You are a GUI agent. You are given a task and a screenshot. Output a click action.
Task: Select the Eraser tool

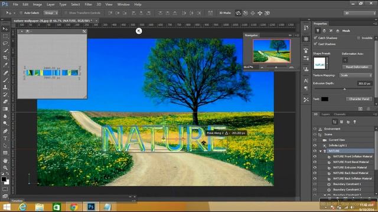pyautogui.click(x=5, y=102)
